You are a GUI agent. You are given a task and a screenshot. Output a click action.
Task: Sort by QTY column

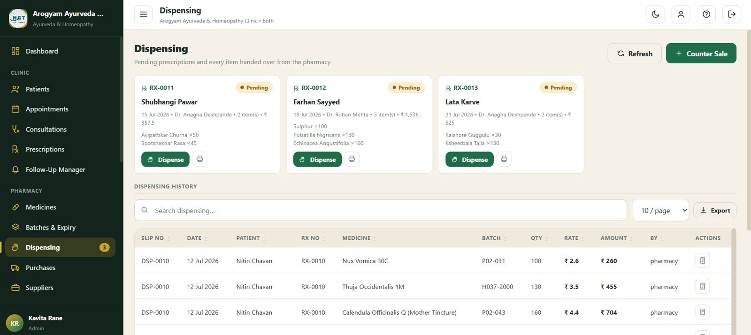click(x=539, y=238)
